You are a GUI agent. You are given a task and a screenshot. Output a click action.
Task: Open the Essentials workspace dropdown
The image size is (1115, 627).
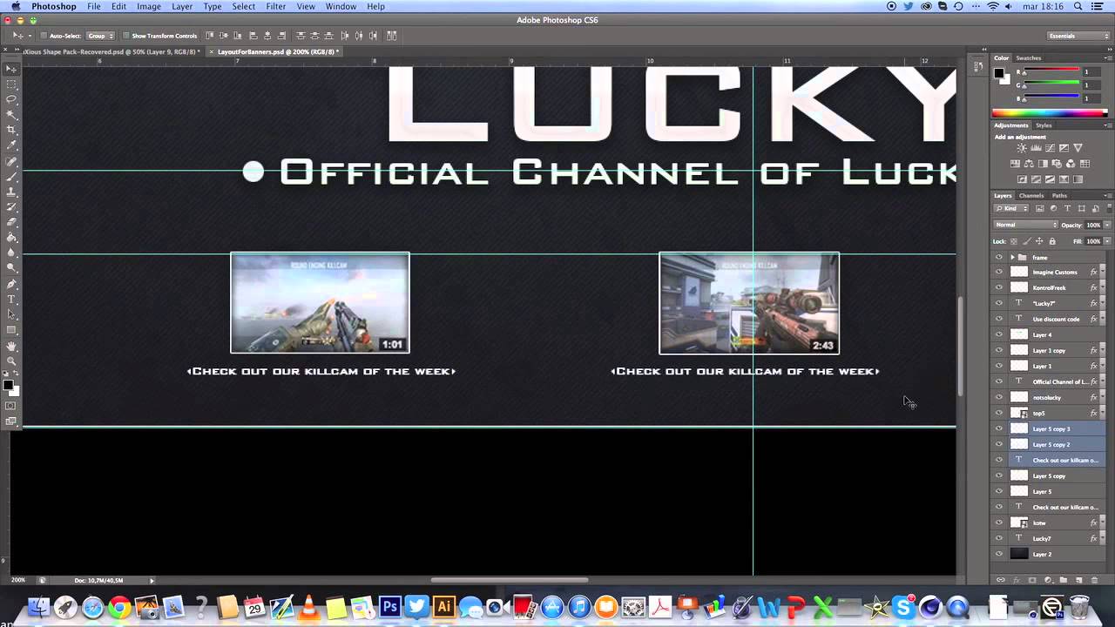(1079, 36)
